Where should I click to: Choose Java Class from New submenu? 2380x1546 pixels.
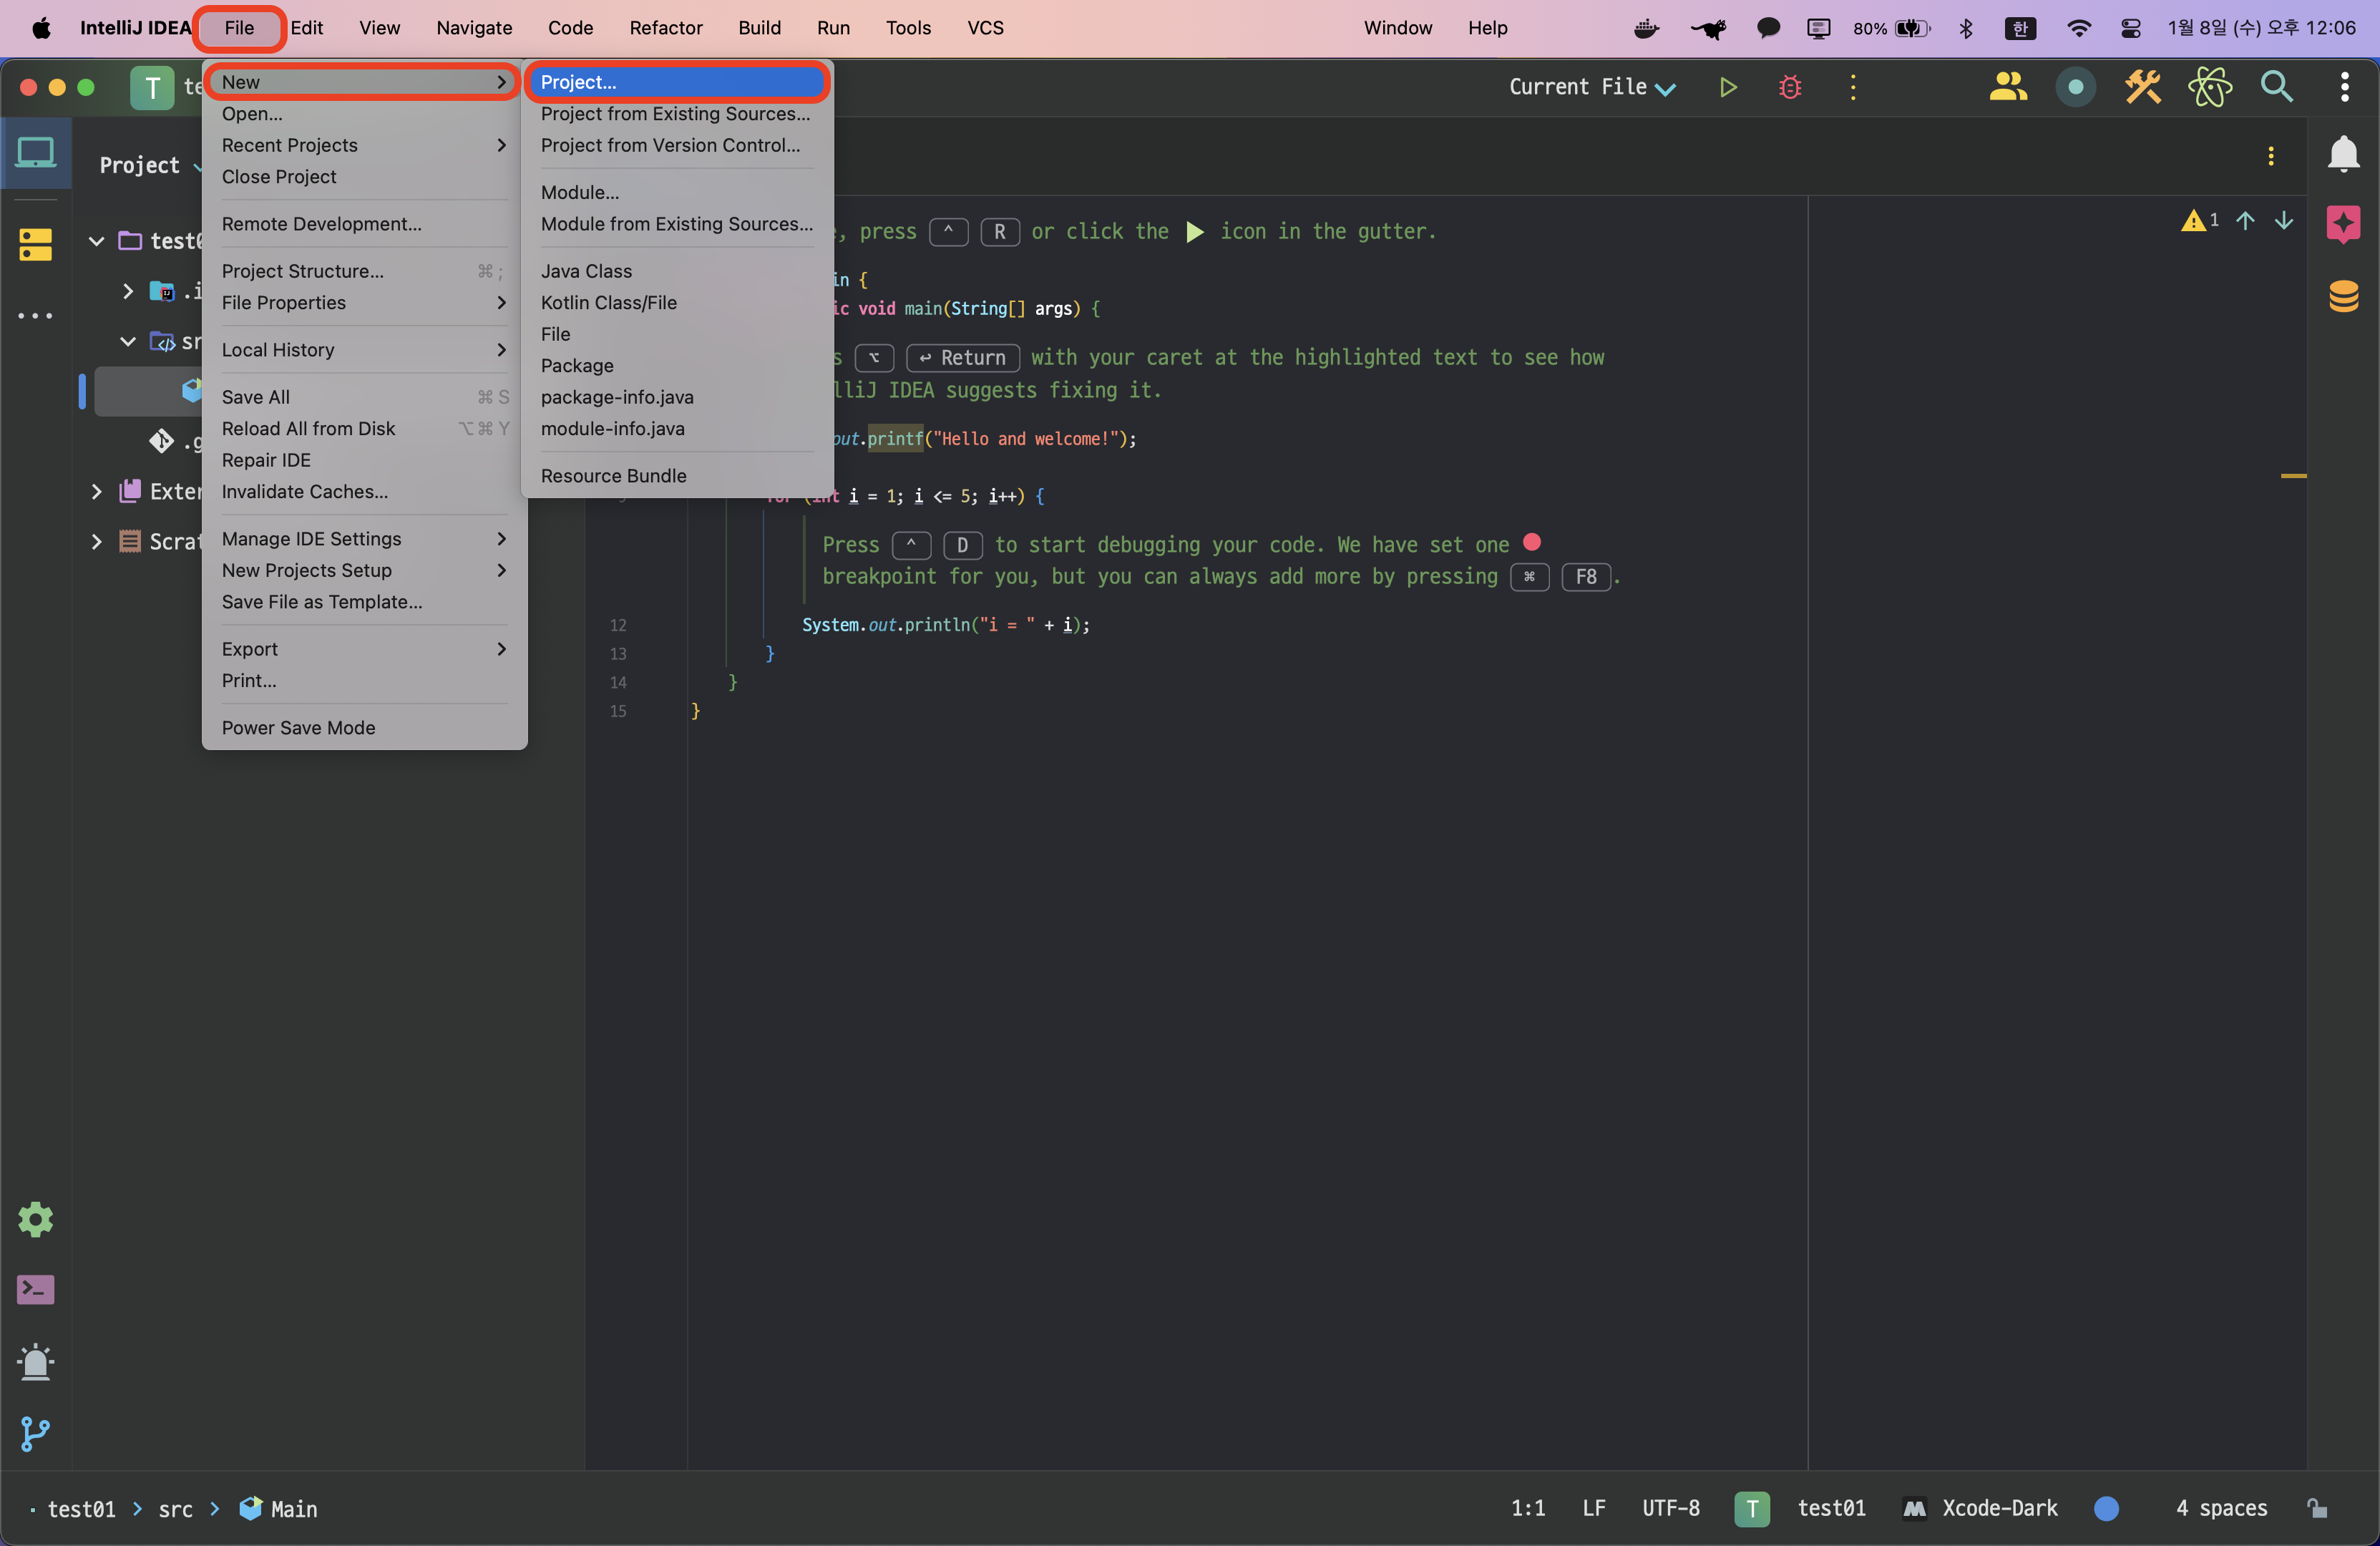coord(586,271)
